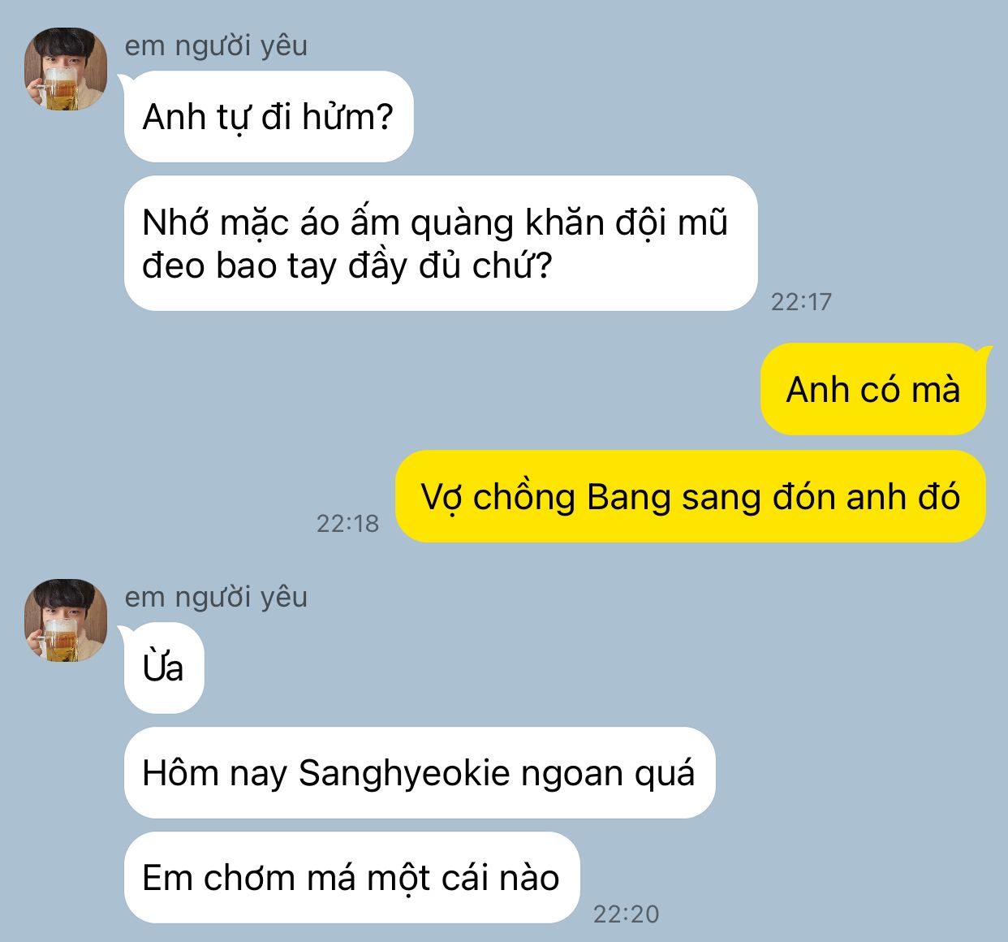
Task: Select the "Hôm nay Sanghyeokie ngoan quá" bubble
Action: [420, 773]
